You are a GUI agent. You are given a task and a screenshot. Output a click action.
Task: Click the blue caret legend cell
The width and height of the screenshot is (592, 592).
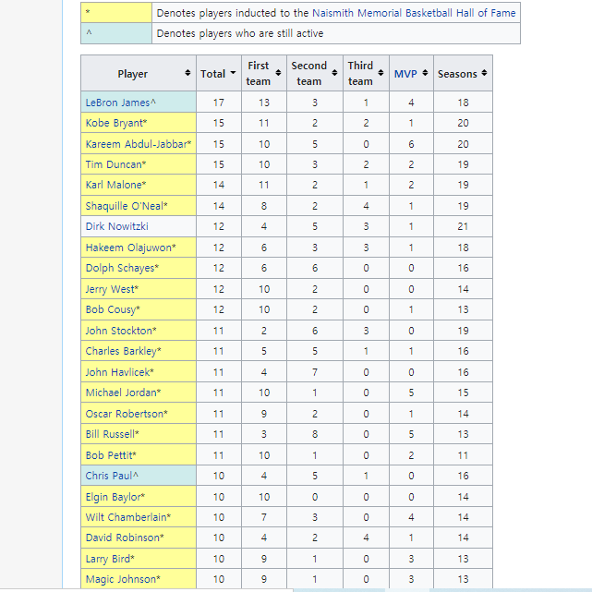click(x=116, y=33)
